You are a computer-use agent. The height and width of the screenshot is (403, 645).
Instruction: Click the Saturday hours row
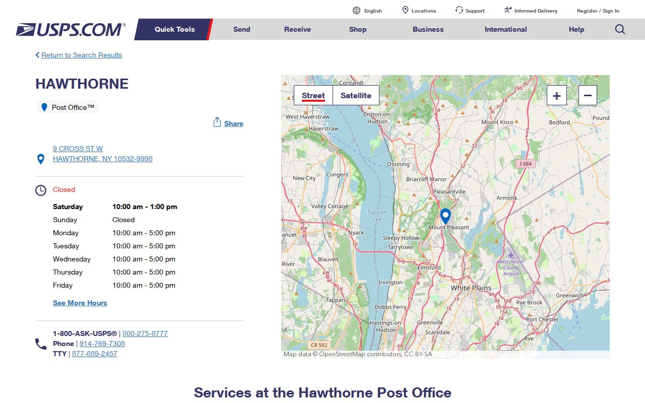point(115,207)
